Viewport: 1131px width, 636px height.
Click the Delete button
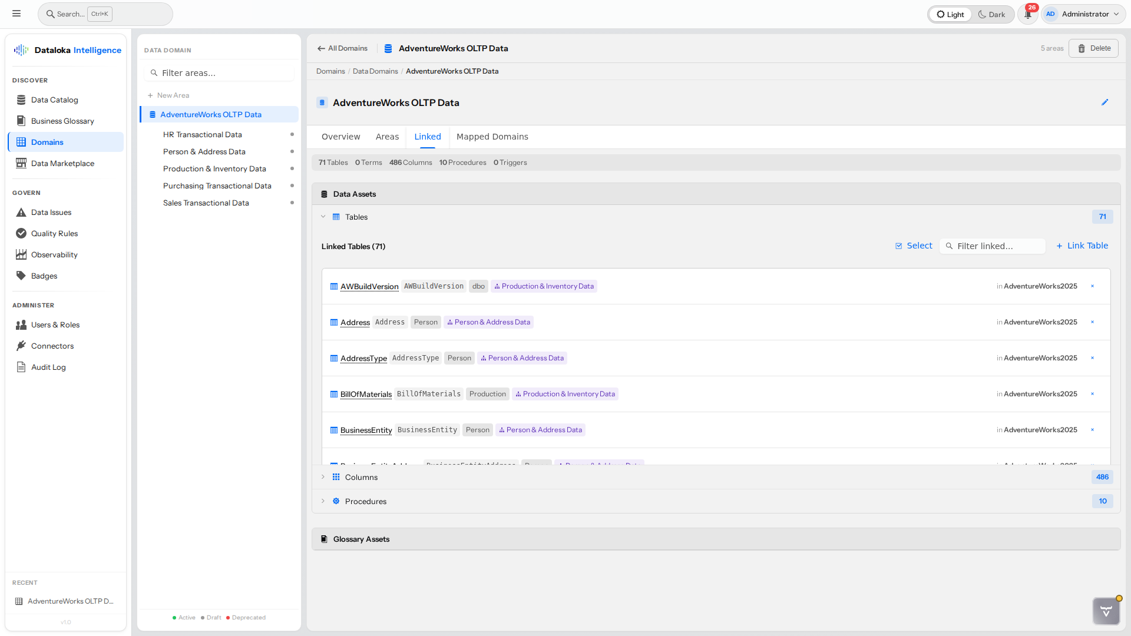[x=1093, y=48]
